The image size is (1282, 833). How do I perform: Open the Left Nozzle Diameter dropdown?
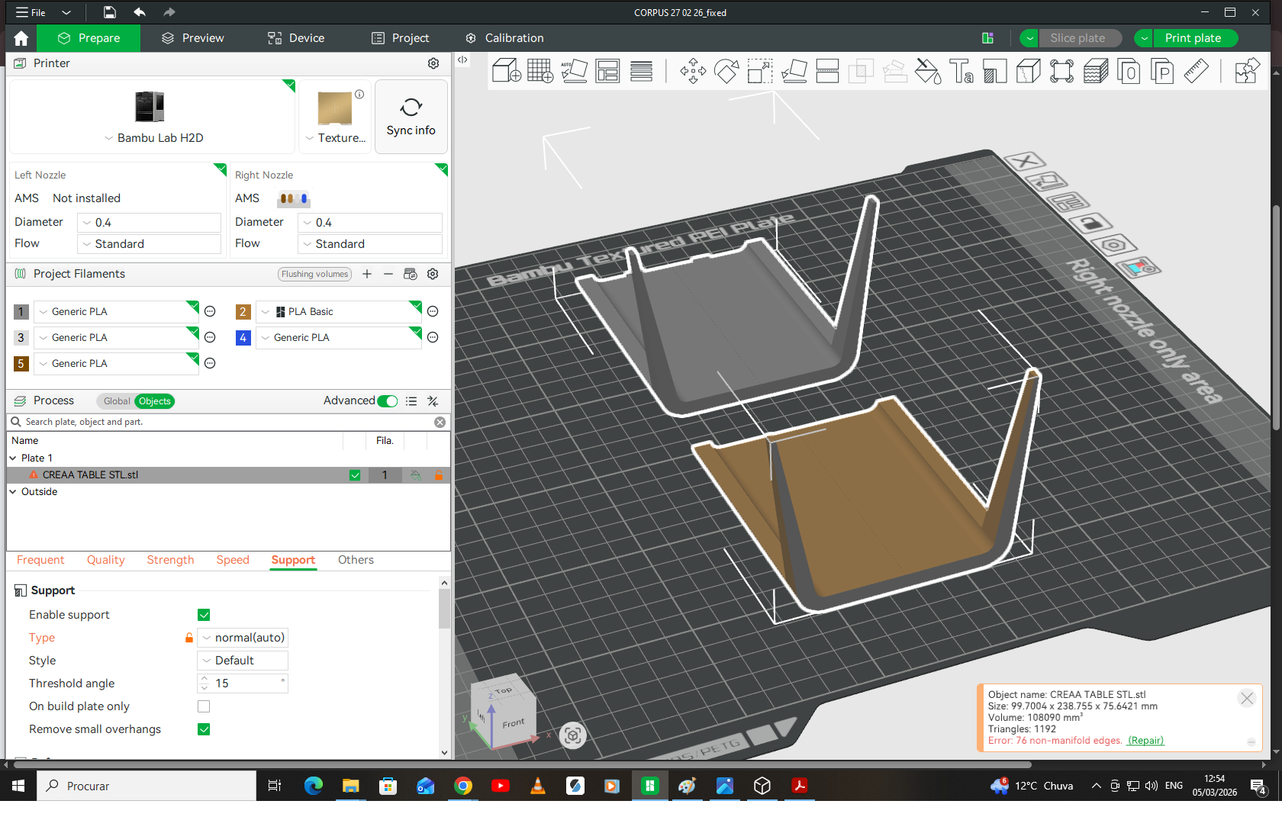[149, 223]
